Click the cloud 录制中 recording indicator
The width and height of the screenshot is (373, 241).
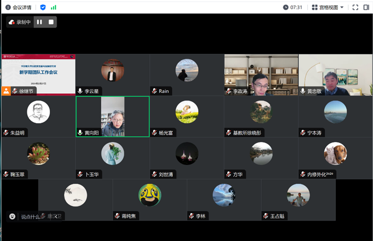tap(20, 22)
